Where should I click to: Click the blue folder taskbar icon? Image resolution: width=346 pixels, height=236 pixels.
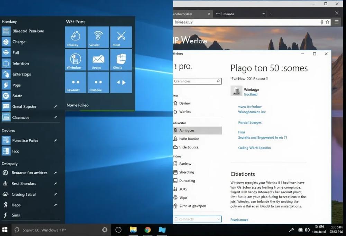click(162, 230)
